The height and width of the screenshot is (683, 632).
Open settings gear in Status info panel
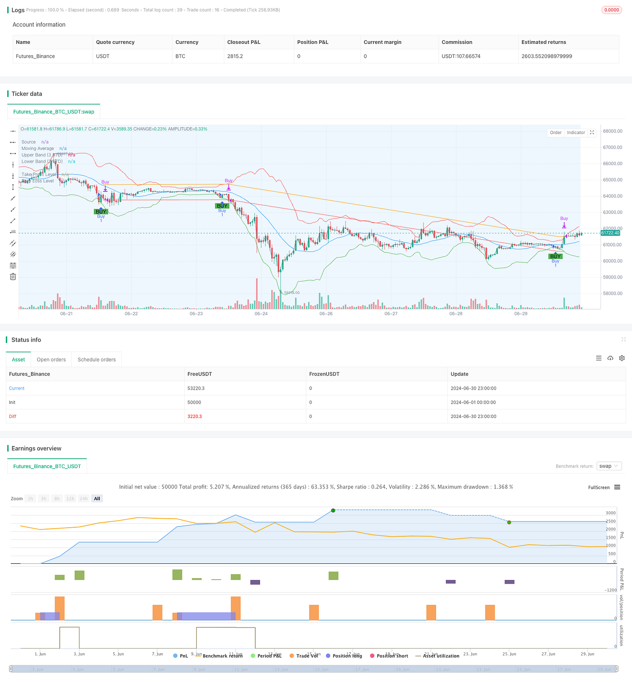tap(622, 358)
